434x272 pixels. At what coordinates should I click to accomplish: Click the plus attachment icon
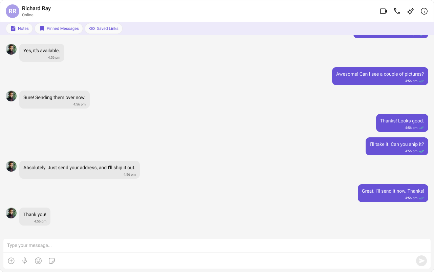point(11,261)
